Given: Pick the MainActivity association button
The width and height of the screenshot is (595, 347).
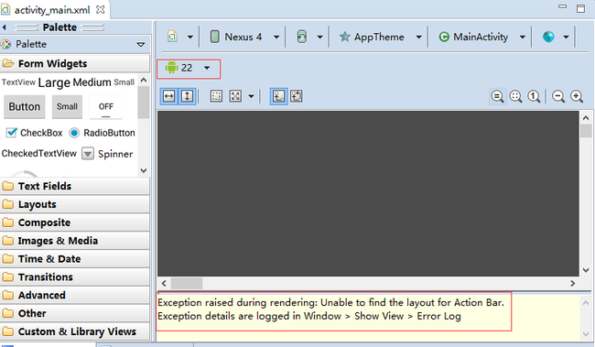Looking at the screenshot, I should tap(473, 37).
